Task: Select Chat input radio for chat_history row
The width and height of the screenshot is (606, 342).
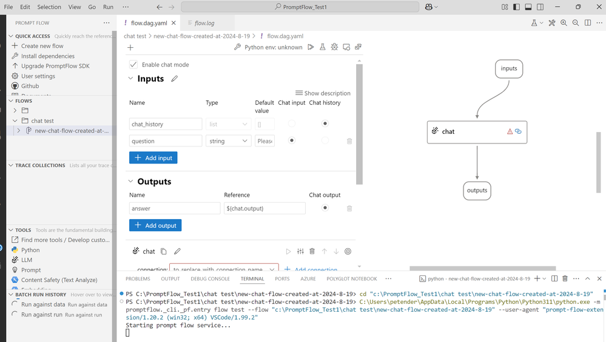Action: point(292,123)
